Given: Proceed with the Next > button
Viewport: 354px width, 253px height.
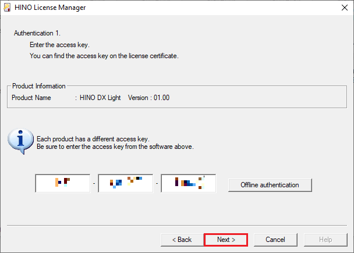Looking at the screenshot, I should pos(226,240).
